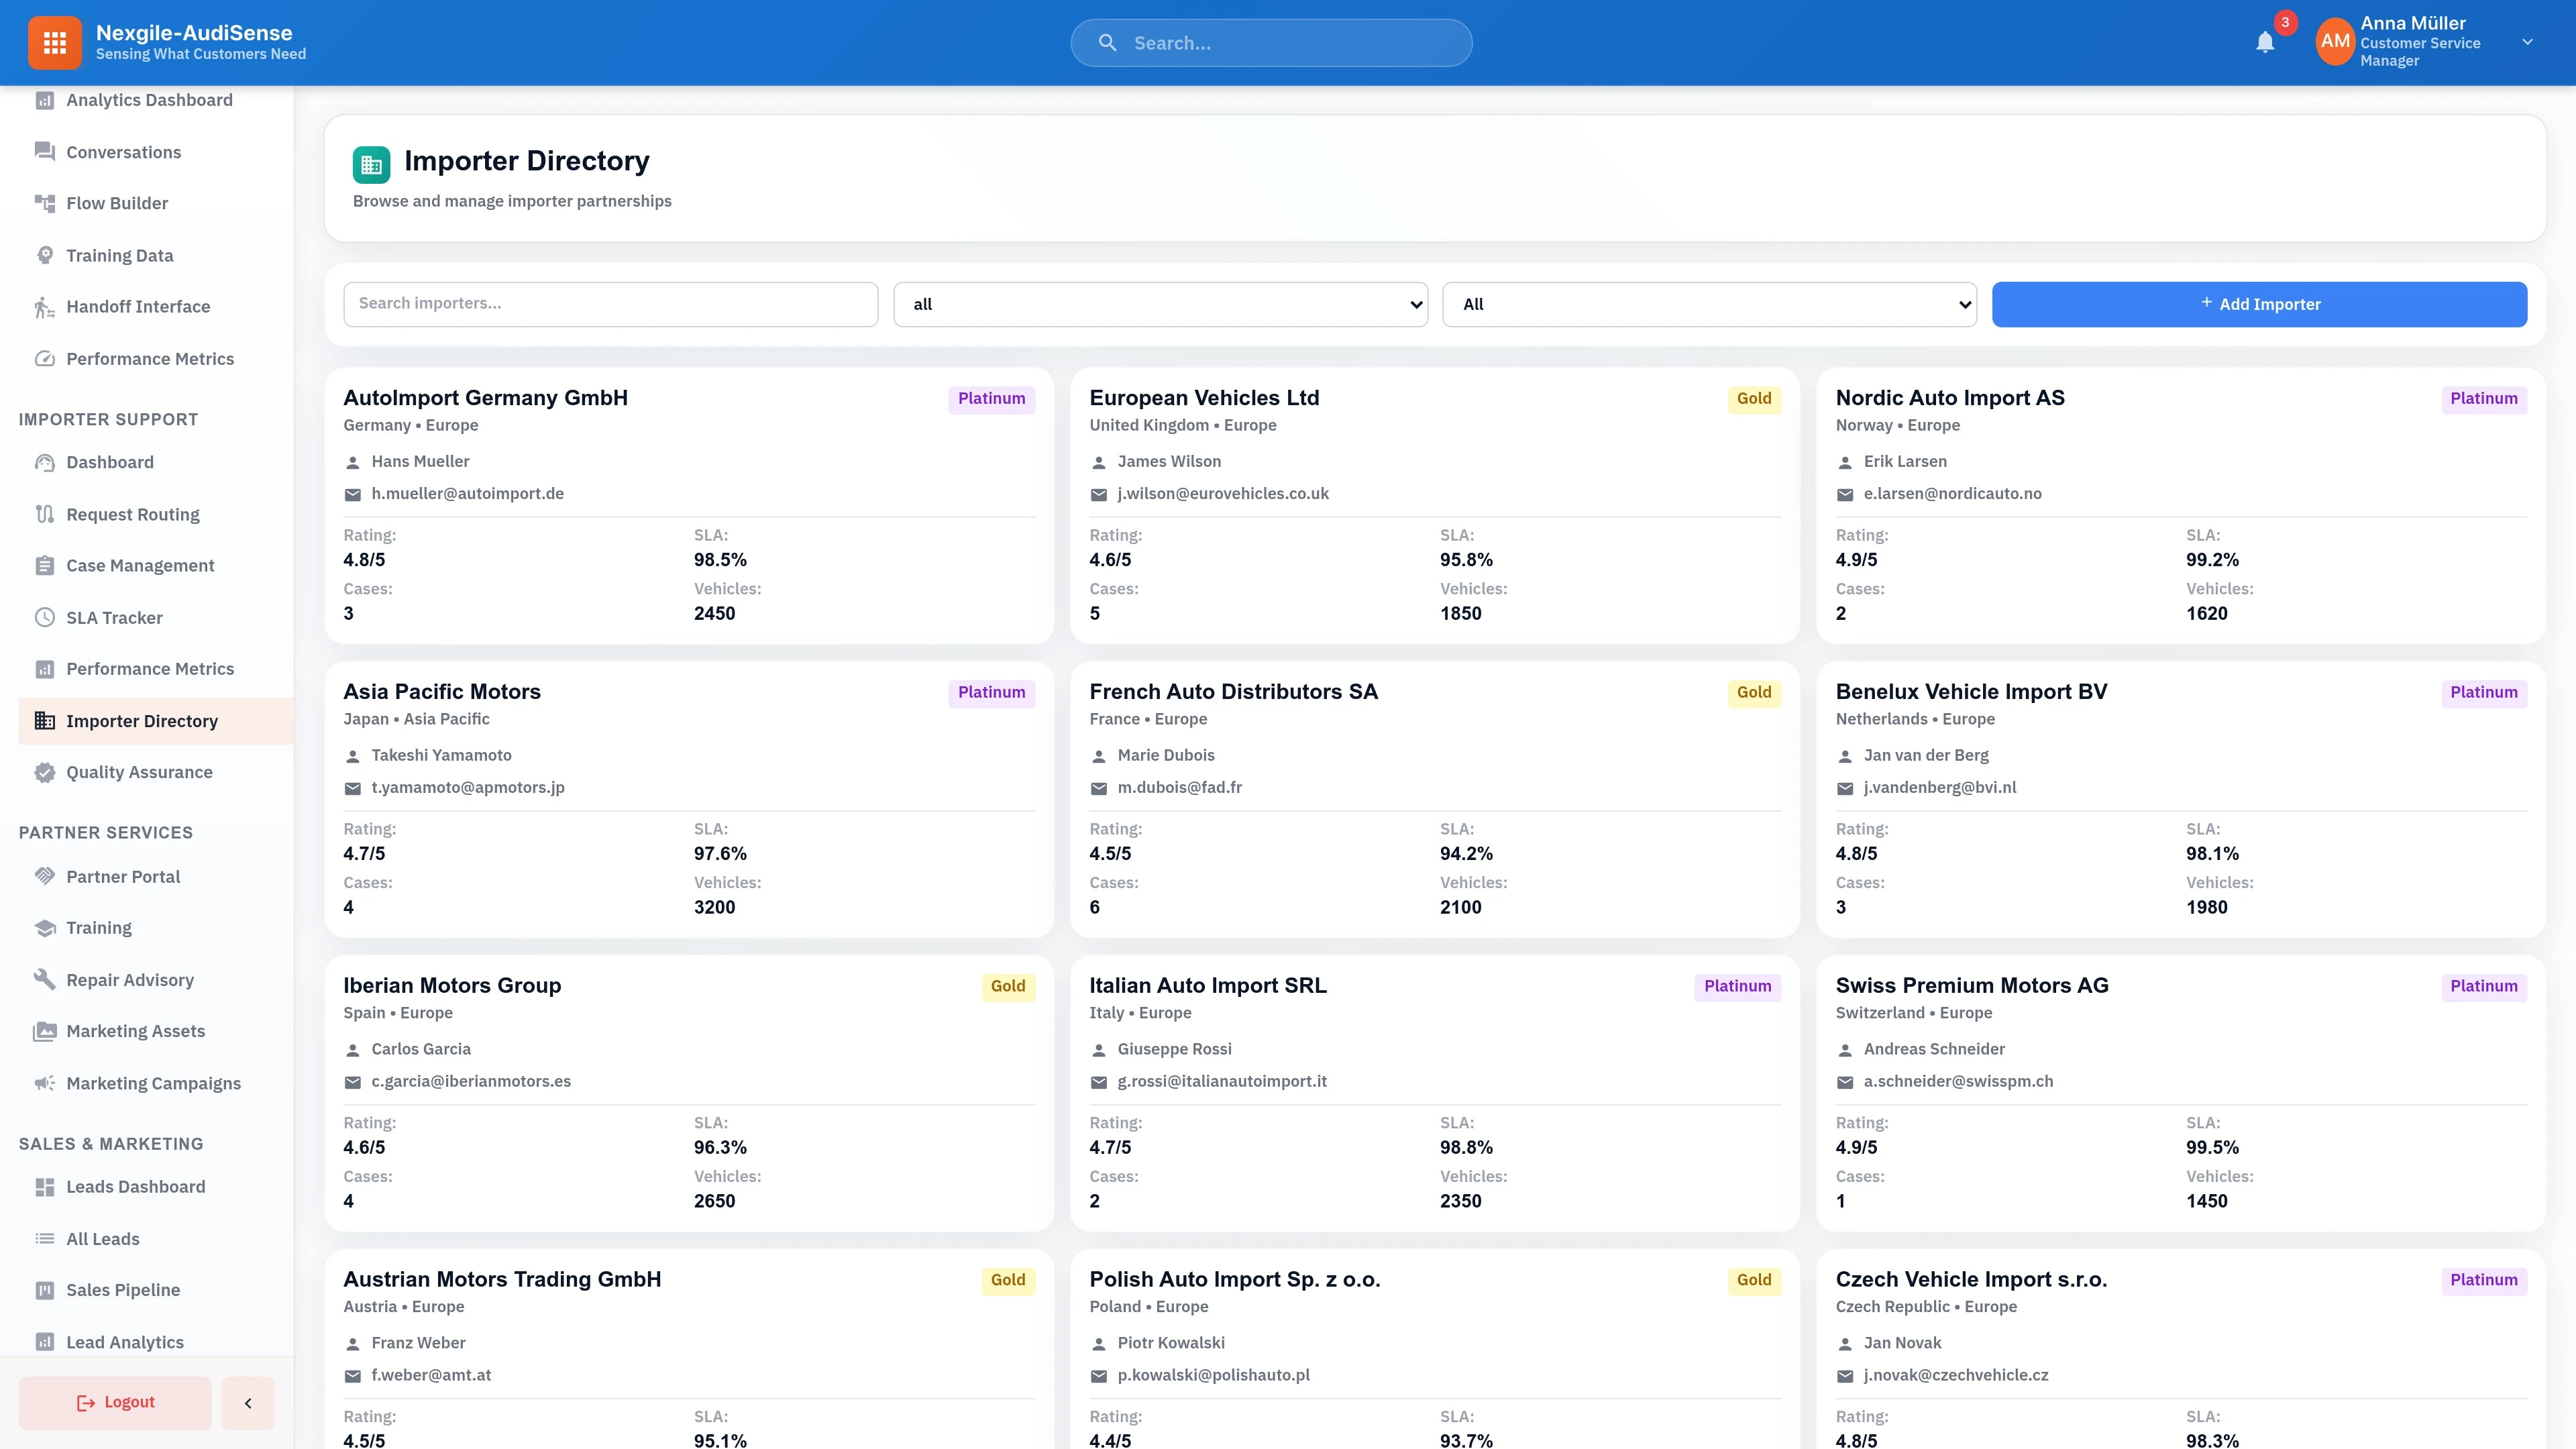
Task: Click the Add Importer button
Action: click(x=2260, y=304)
